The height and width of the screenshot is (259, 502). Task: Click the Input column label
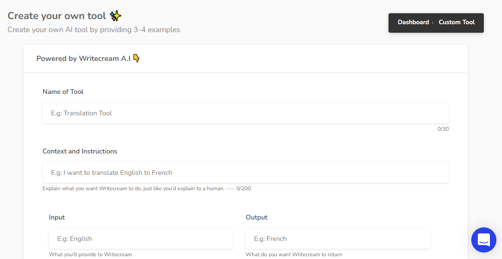57,217
